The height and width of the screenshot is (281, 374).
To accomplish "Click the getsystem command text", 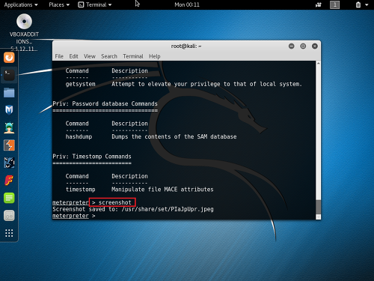I will (x=81, y=84).
